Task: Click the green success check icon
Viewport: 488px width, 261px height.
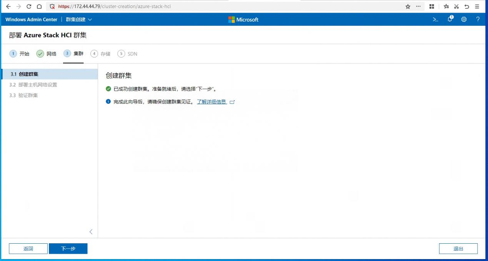Action: (x=108, y=89)
